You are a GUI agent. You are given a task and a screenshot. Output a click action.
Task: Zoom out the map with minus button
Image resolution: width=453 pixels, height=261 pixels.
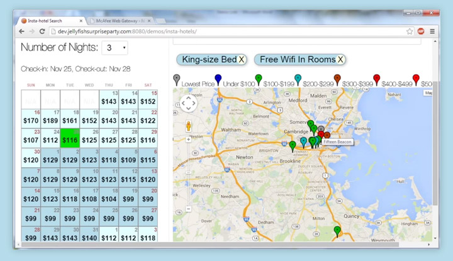pos(188,208)
